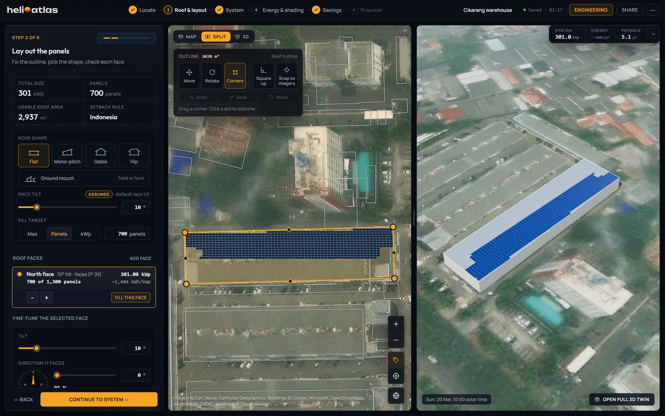Viewport: 665px width, 416px height.
Task: Choose the Hip roof shape
Action: [x=134, y=155]
